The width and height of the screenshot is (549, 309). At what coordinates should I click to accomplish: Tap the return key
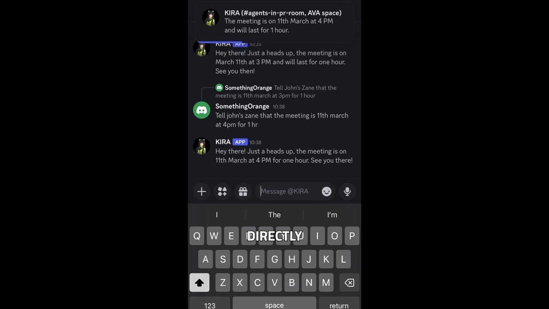[x=339, y=304]
